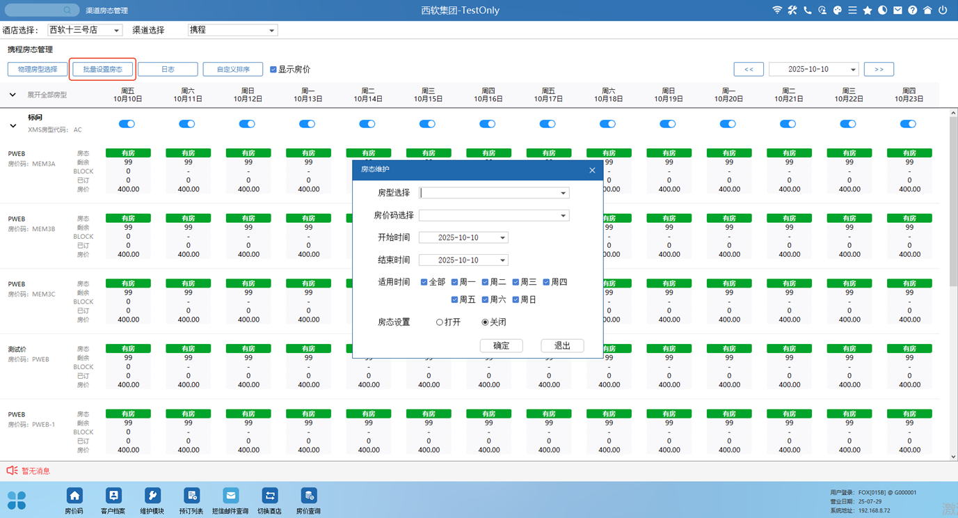Click the 切换酒店 switch hotel icon

[x=269, y=496]
